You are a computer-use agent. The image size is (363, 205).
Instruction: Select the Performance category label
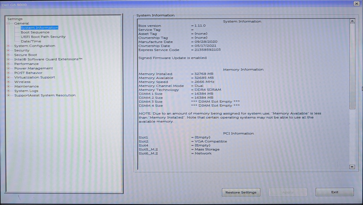point(26,64)
